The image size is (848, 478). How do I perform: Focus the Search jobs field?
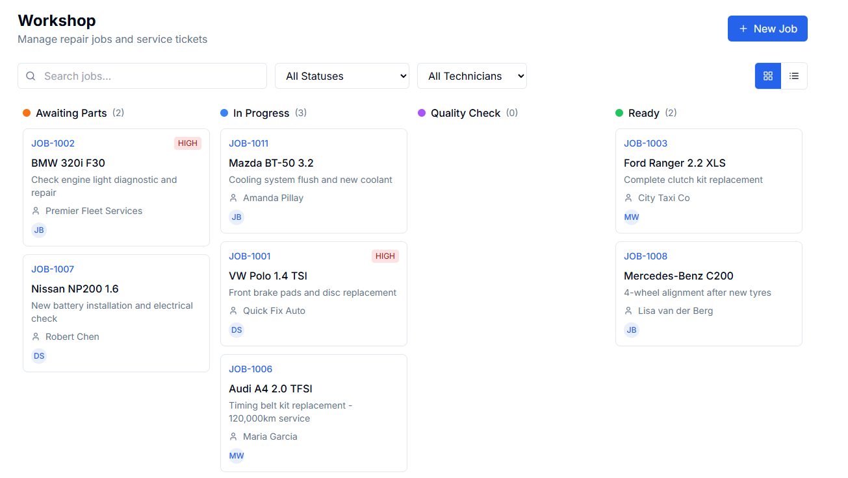(x=153, y=76)
